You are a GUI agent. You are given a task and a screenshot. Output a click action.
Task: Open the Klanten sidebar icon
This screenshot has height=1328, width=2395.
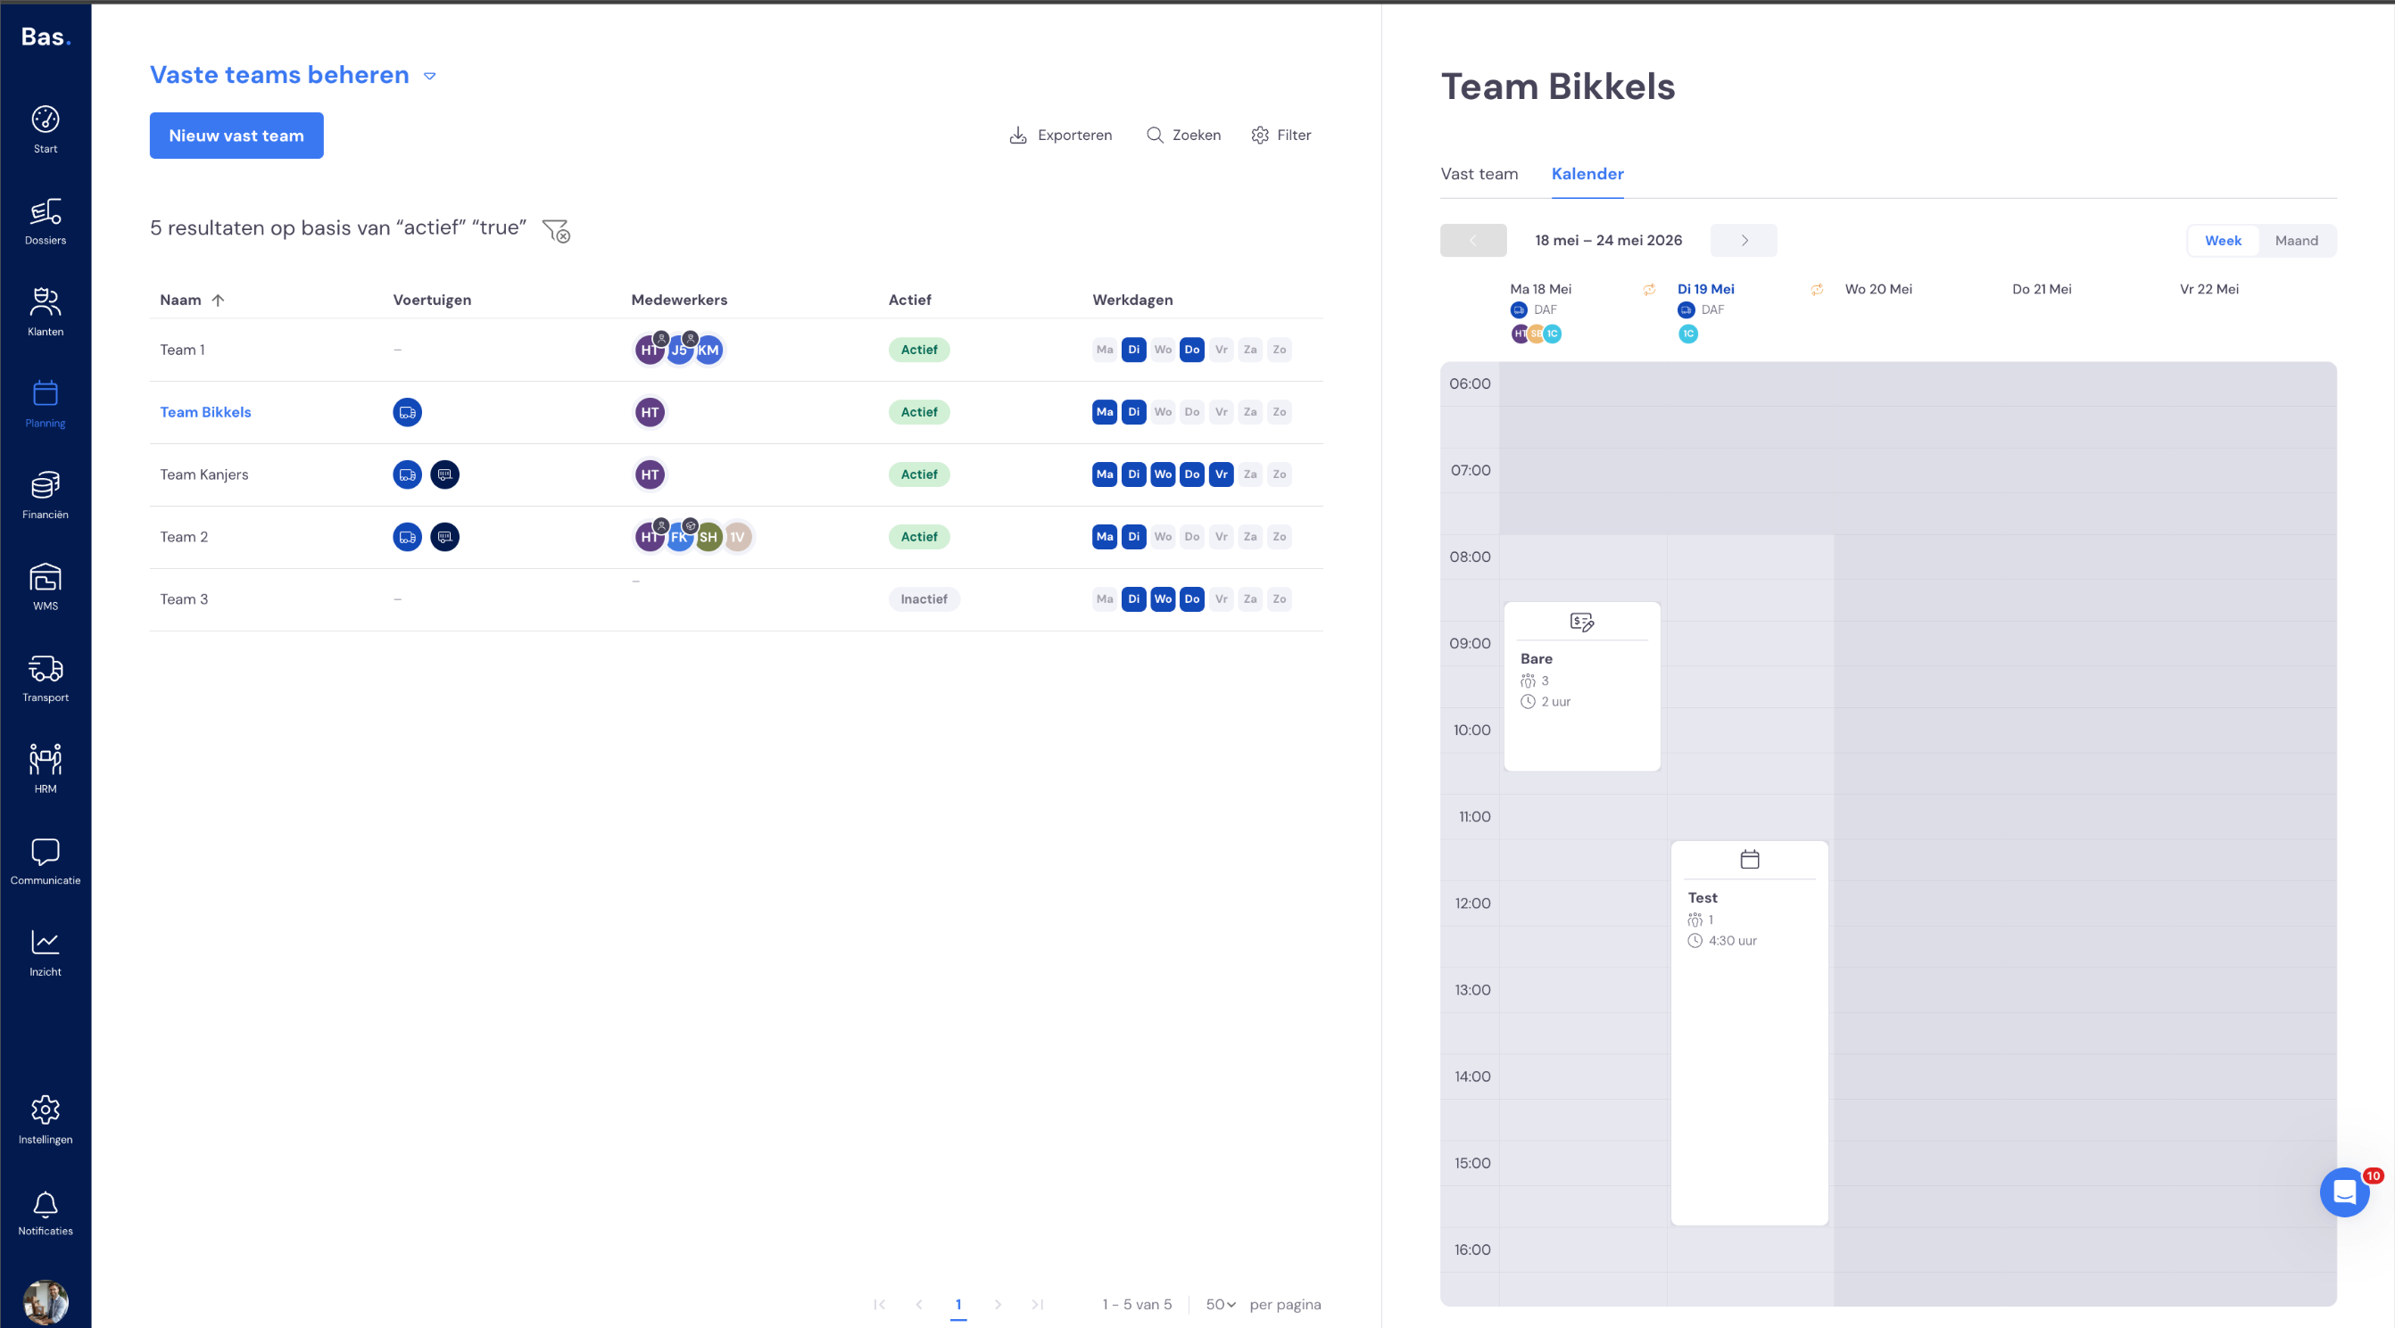point(45,313)
